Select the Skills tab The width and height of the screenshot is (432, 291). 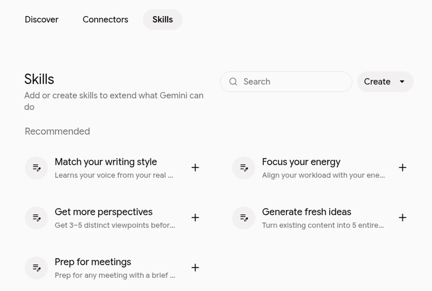pyautogui.click(x=162, y=19)
